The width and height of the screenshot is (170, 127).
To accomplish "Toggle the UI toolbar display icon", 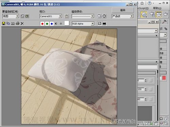I will [x=104, y=24].
